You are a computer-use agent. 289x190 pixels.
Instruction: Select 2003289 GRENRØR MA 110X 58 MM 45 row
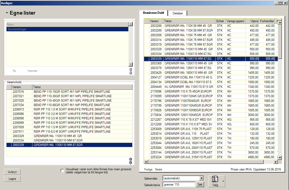(x=211, y=26)
